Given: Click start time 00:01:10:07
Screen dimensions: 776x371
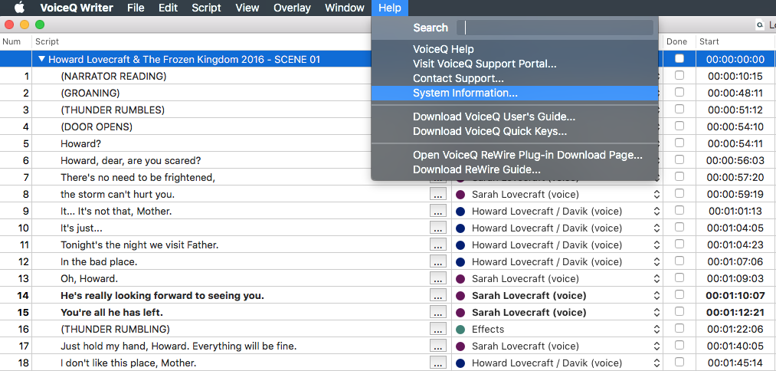Looking at the screenshot, I should point(735,296).
